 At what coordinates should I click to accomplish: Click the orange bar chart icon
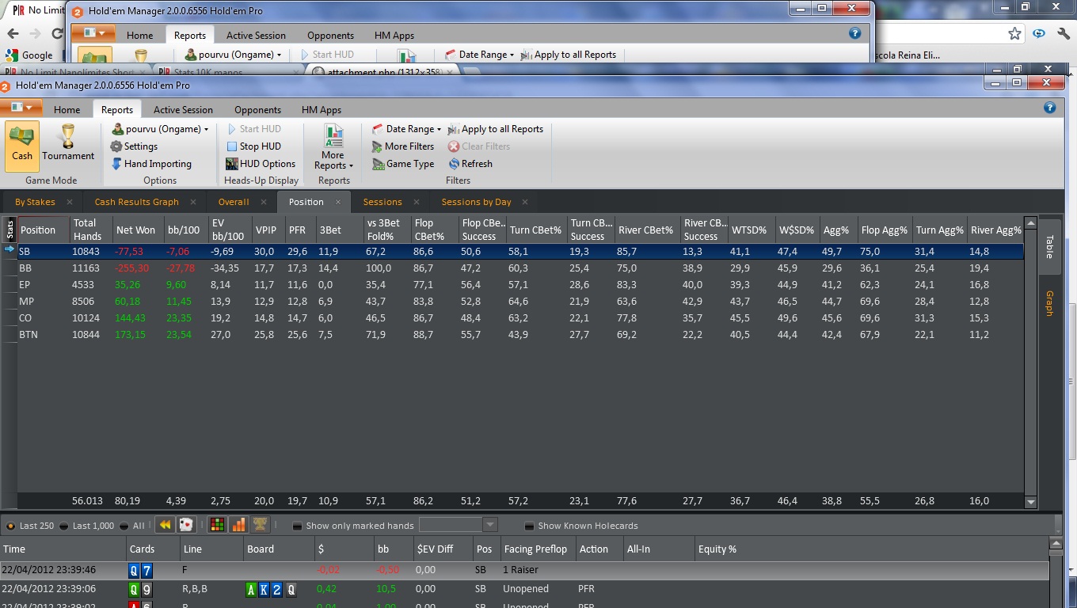[x=238, y=524]
